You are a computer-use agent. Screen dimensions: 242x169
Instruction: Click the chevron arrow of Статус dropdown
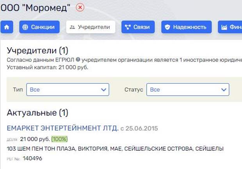224,90
